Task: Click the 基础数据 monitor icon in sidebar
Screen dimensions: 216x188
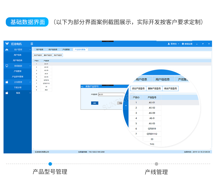Action: 7,66
